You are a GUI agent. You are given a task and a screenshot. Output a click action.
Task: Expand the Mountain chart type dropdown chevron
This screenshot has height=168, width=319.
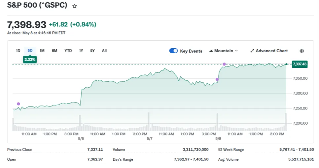[236, 51]
